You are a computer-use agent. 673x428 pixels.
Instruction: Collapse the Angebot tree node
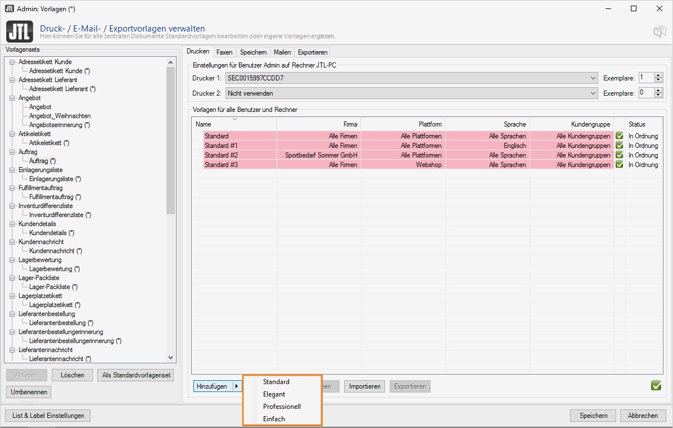click(12, 98)
